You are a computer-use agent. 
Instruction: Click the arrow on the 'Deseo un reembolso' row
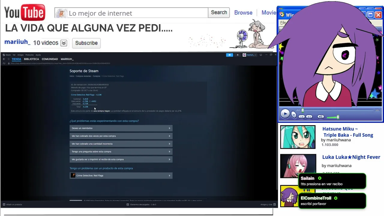(x=169, y=128)
